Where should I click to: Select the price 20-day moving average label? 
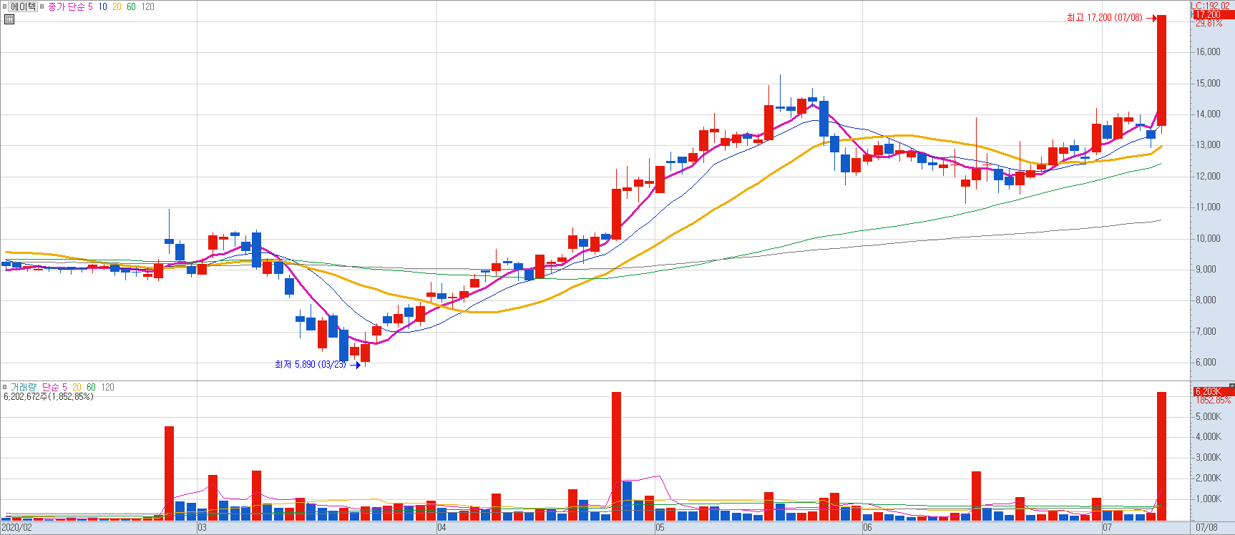click(117, 6)
